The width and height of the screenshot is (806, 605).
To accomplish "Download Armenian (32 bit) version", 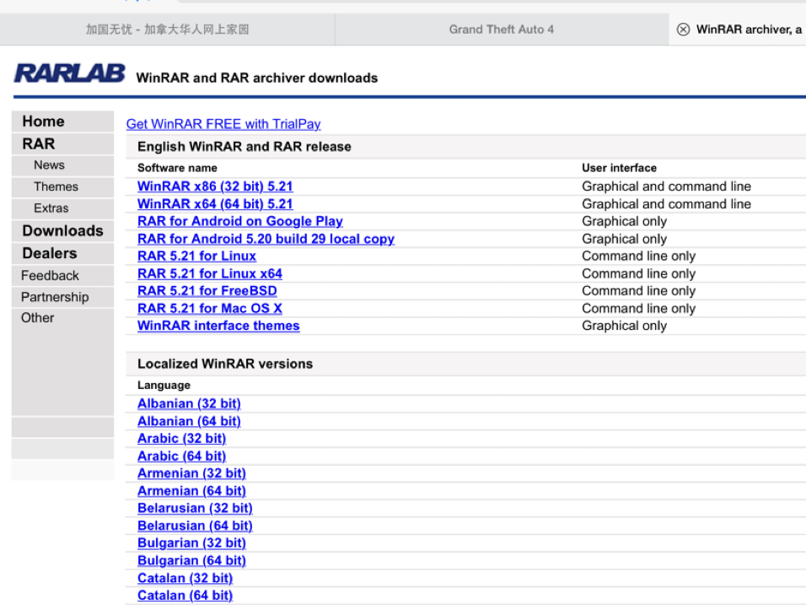I will [191, 473].
